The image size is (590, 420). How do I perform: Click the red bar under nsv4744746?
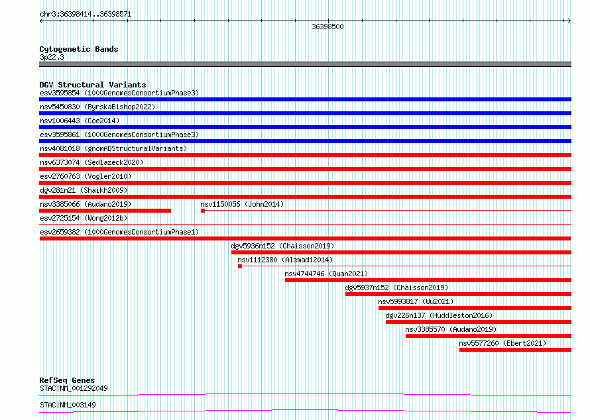pos(428,280)
